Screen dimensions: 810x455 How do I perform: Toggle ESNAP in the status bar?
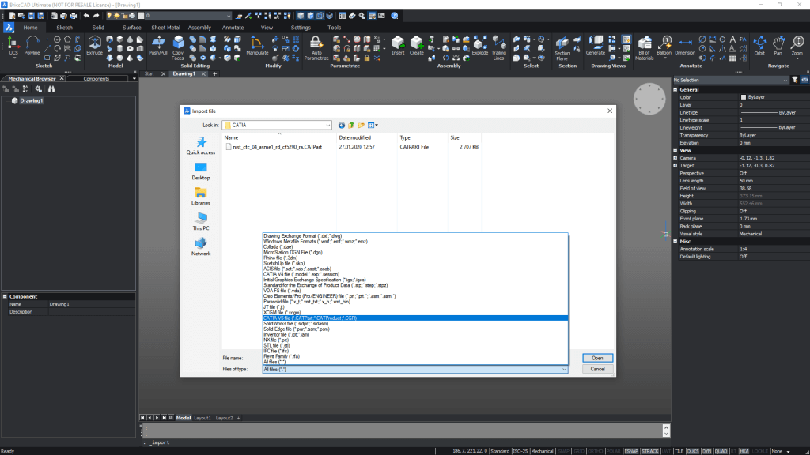click(631, 450)
